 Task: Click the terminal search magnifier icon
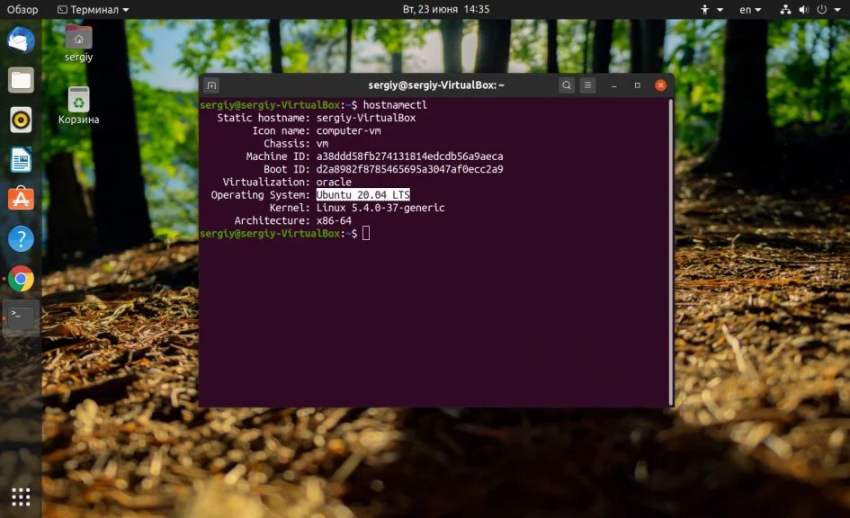tap(567, 85)
